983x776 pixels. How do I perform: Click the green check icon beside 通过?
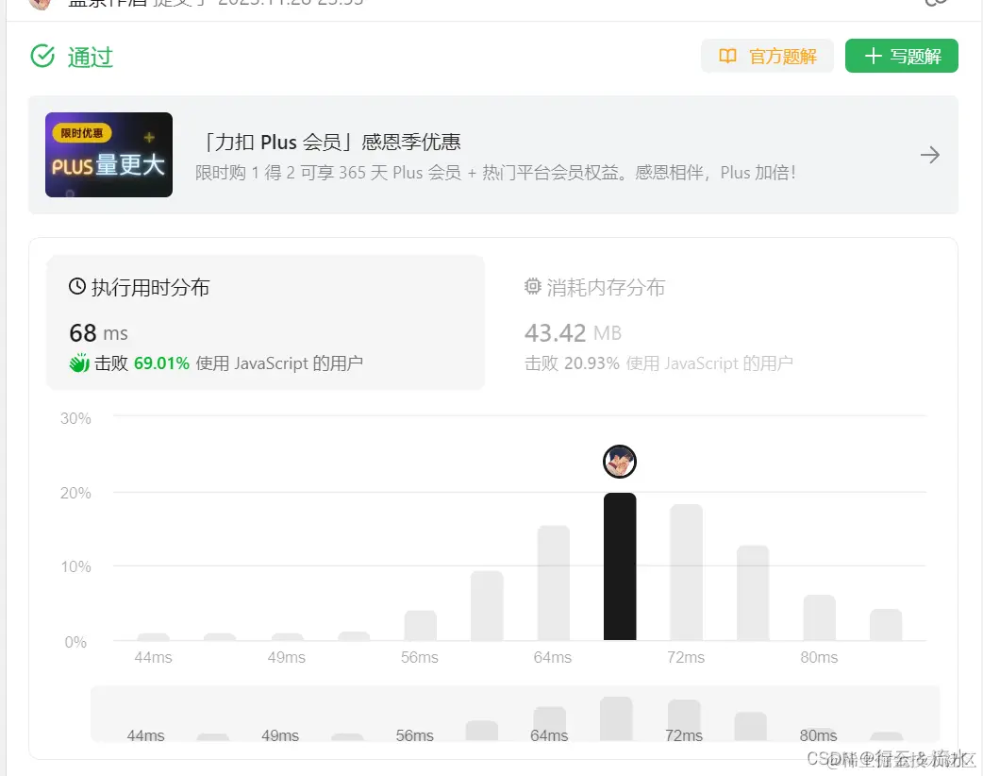coord(42,56)
